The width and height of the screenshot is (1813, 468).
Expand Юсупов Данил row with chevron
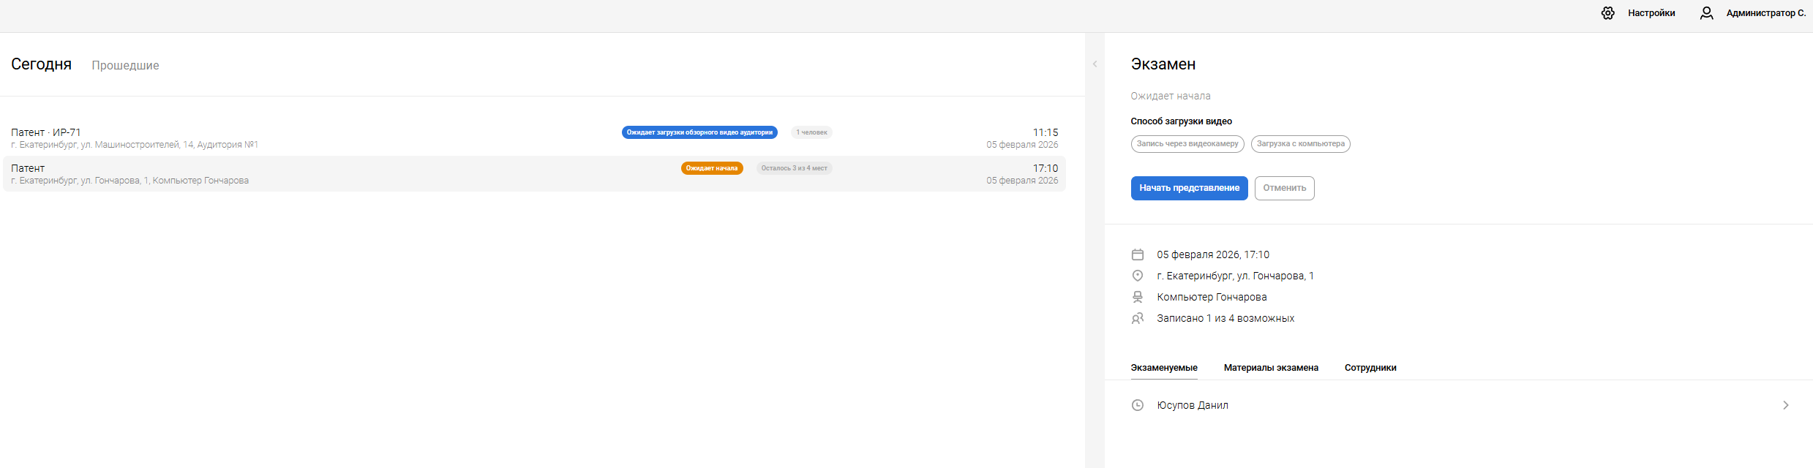(x=1785, y=405)
